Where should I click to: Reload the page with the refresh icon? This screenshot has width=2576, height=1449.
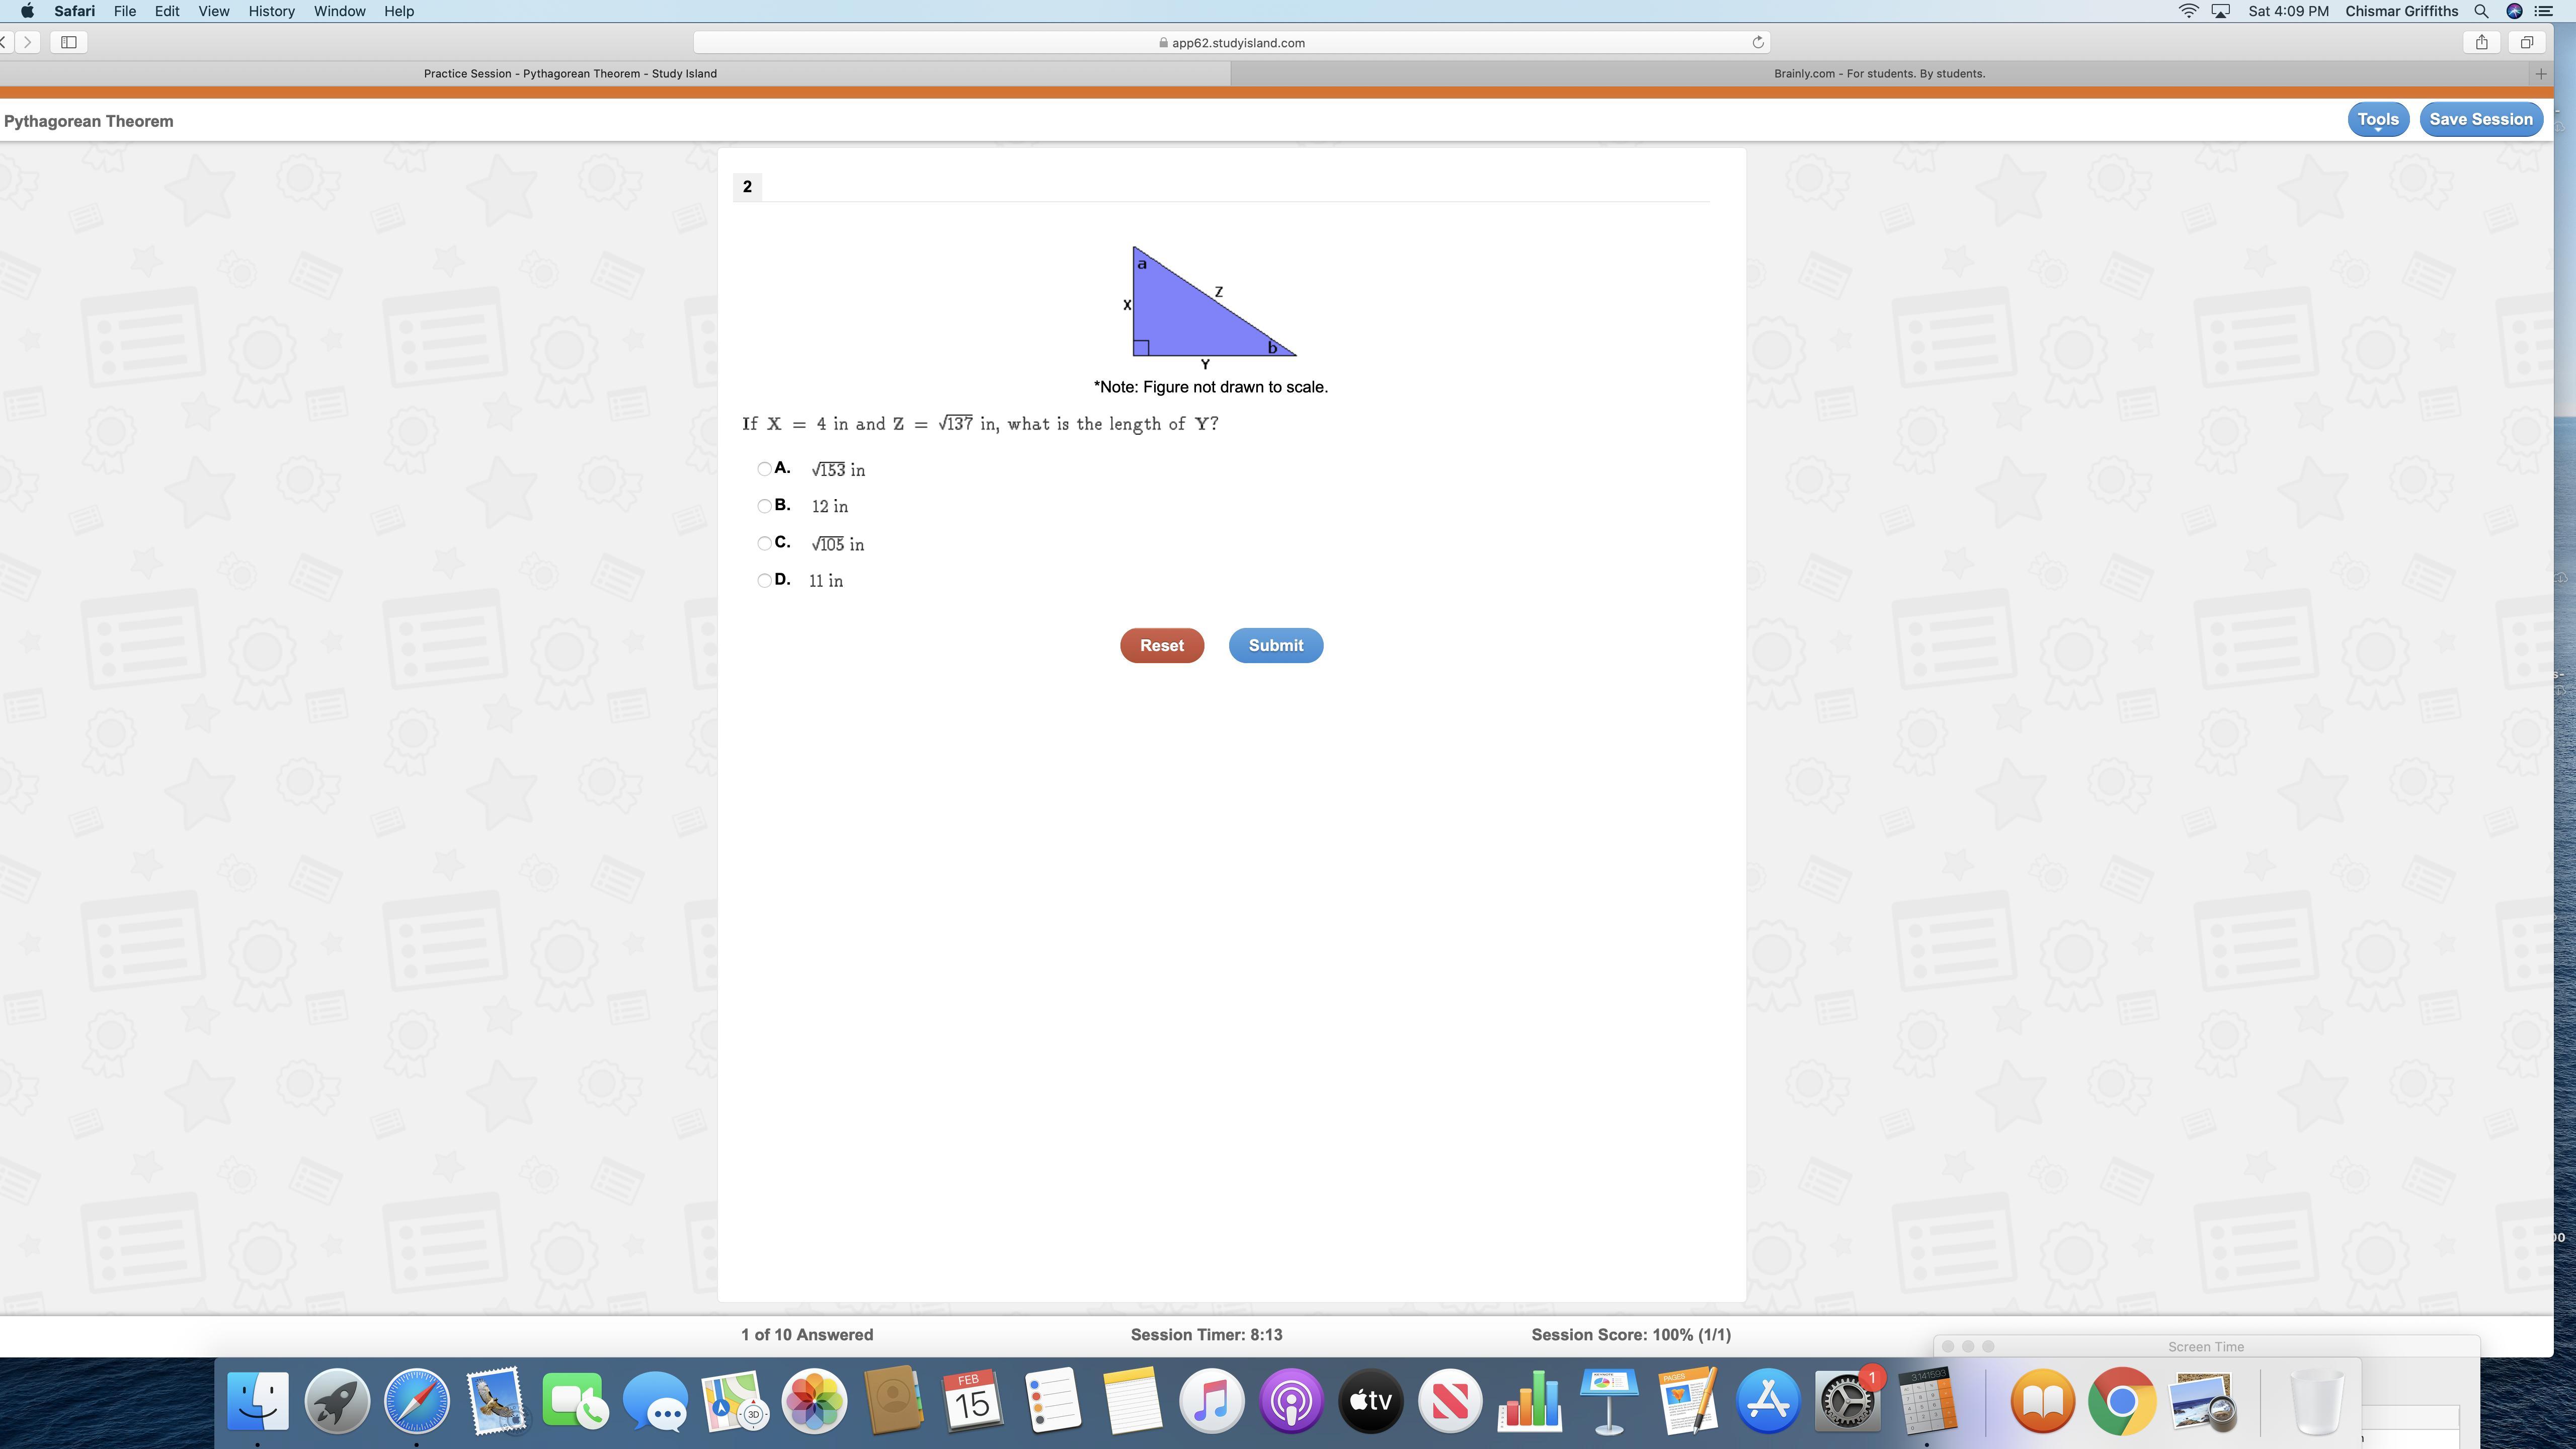tap(1757, 42)
